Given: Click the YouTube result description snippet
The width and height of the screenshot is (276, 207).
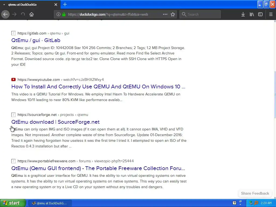Looking at the screenshot, I should coord(96,97).
